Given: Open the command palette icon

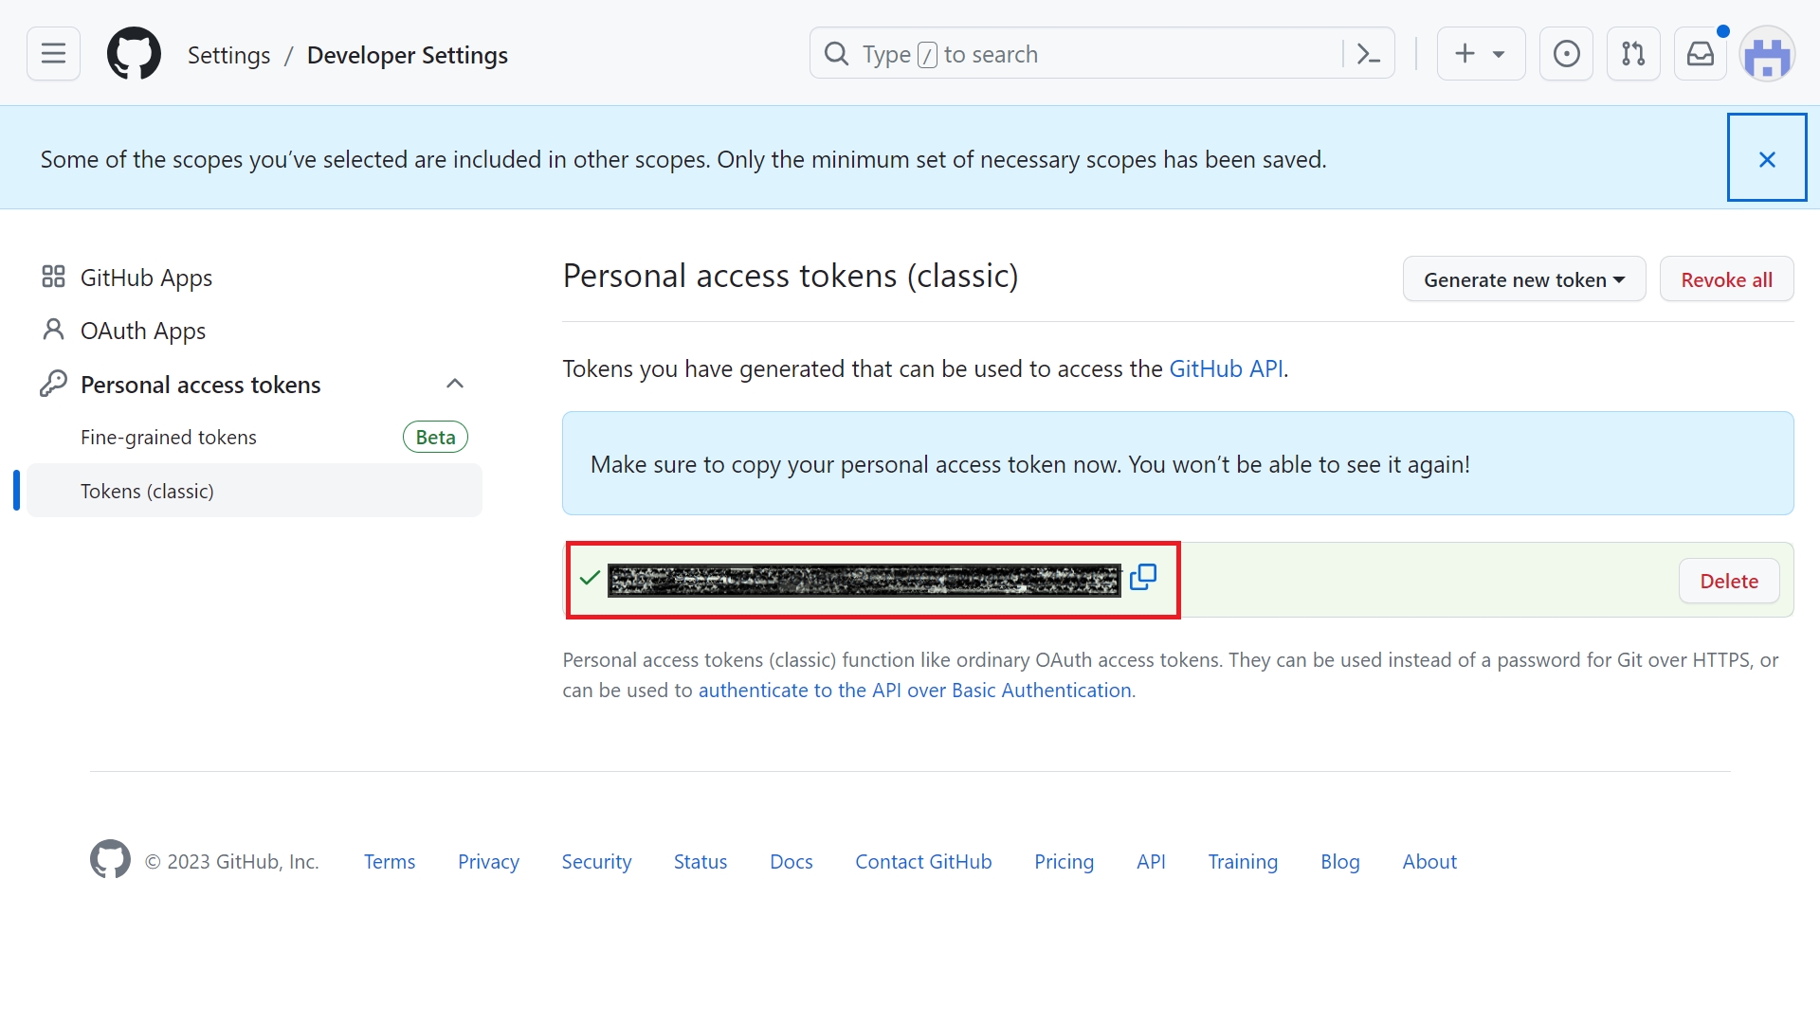Looking at the screenshot, I should coord(1368,54).
